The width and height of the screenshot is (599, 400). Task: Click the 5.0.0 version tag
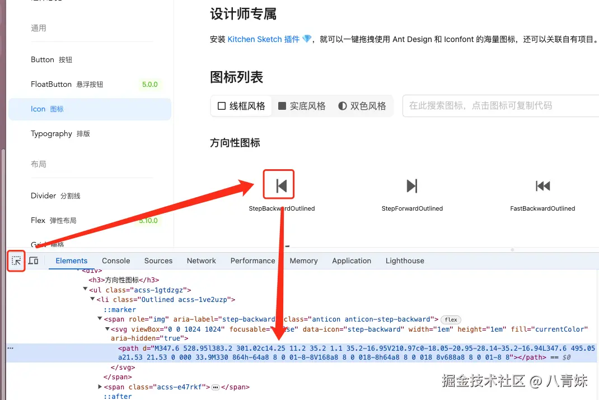click(x=150, y=85)
